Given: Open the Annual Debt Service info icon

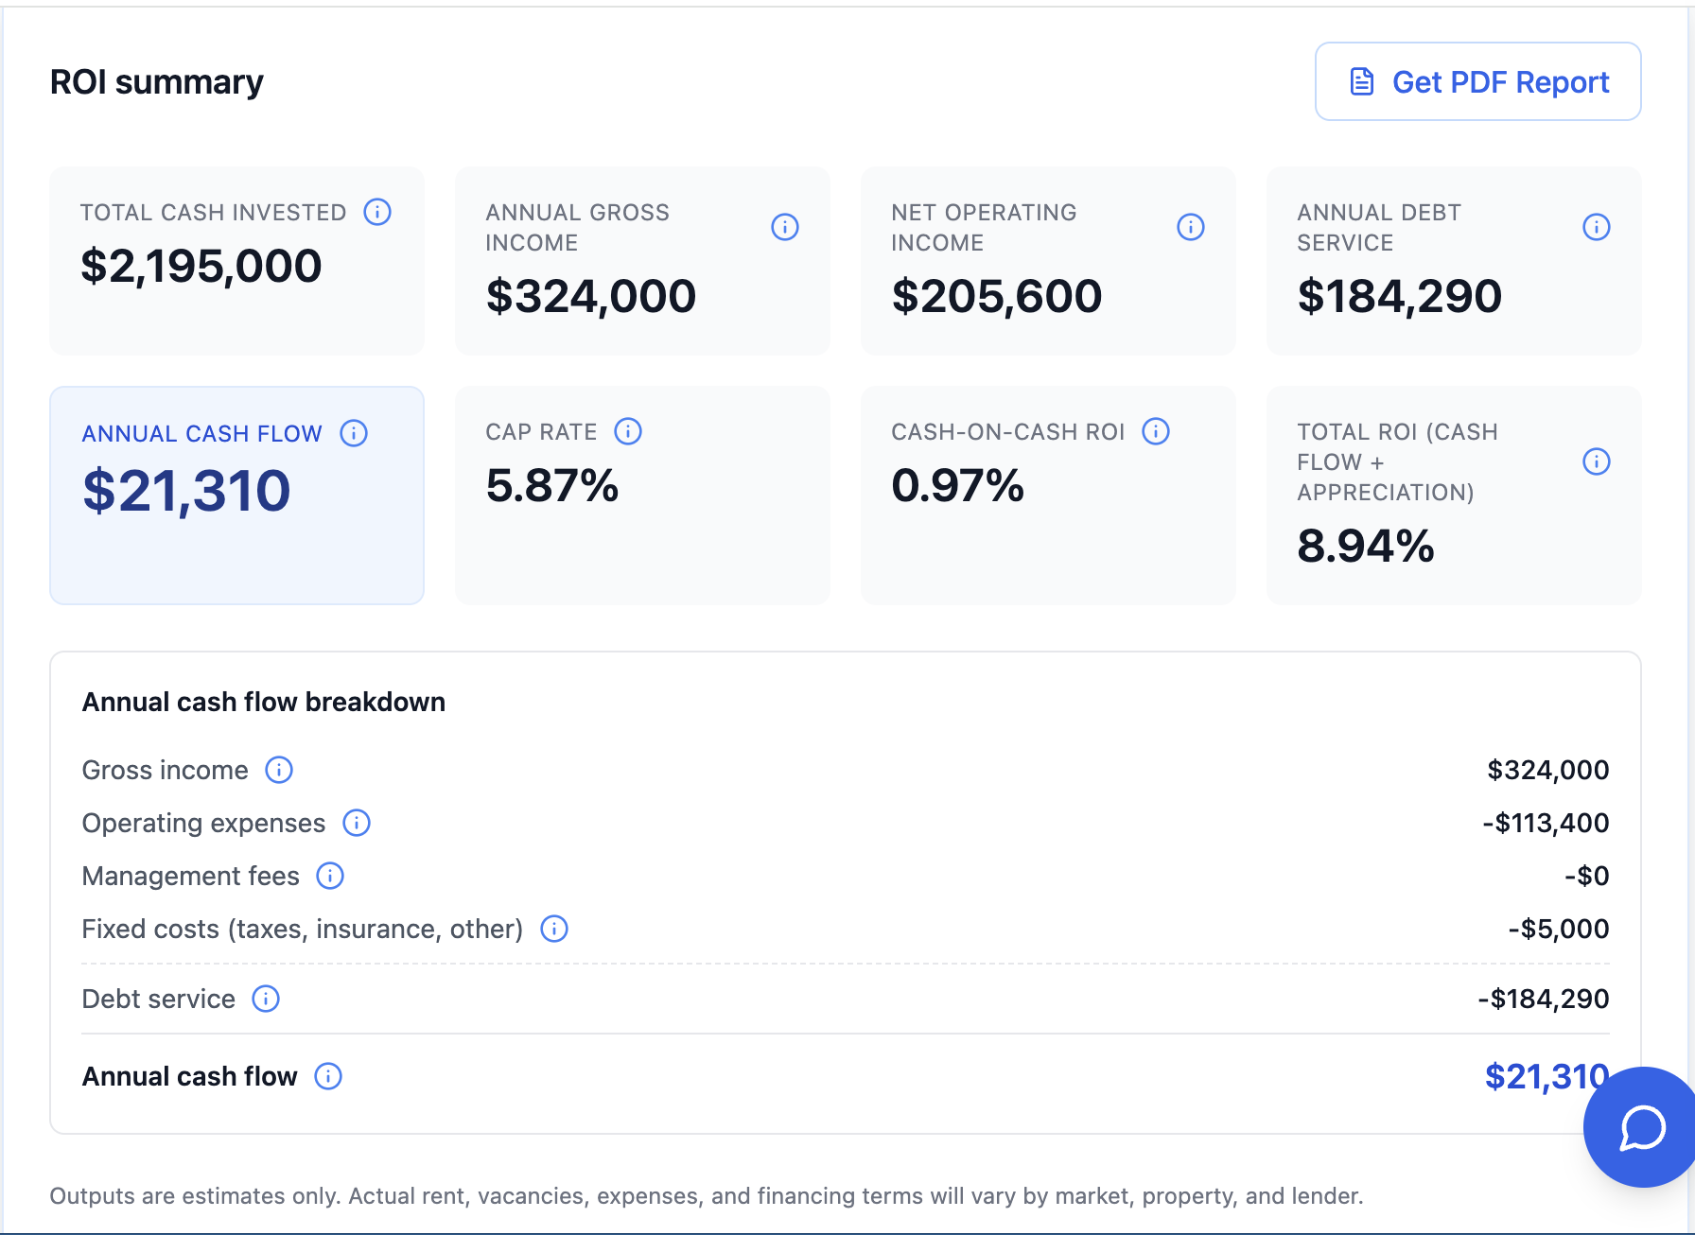Looking at the screenshot, I should 1596,227.
